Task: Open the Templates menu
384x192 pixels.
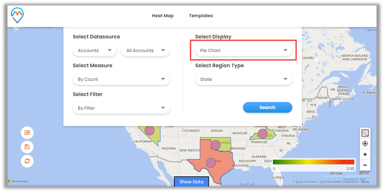Action: click(201, 16)
